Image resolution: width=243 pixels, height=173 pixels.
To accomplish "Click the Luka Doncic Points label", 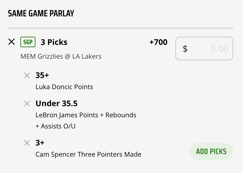I will pos(64,87).
